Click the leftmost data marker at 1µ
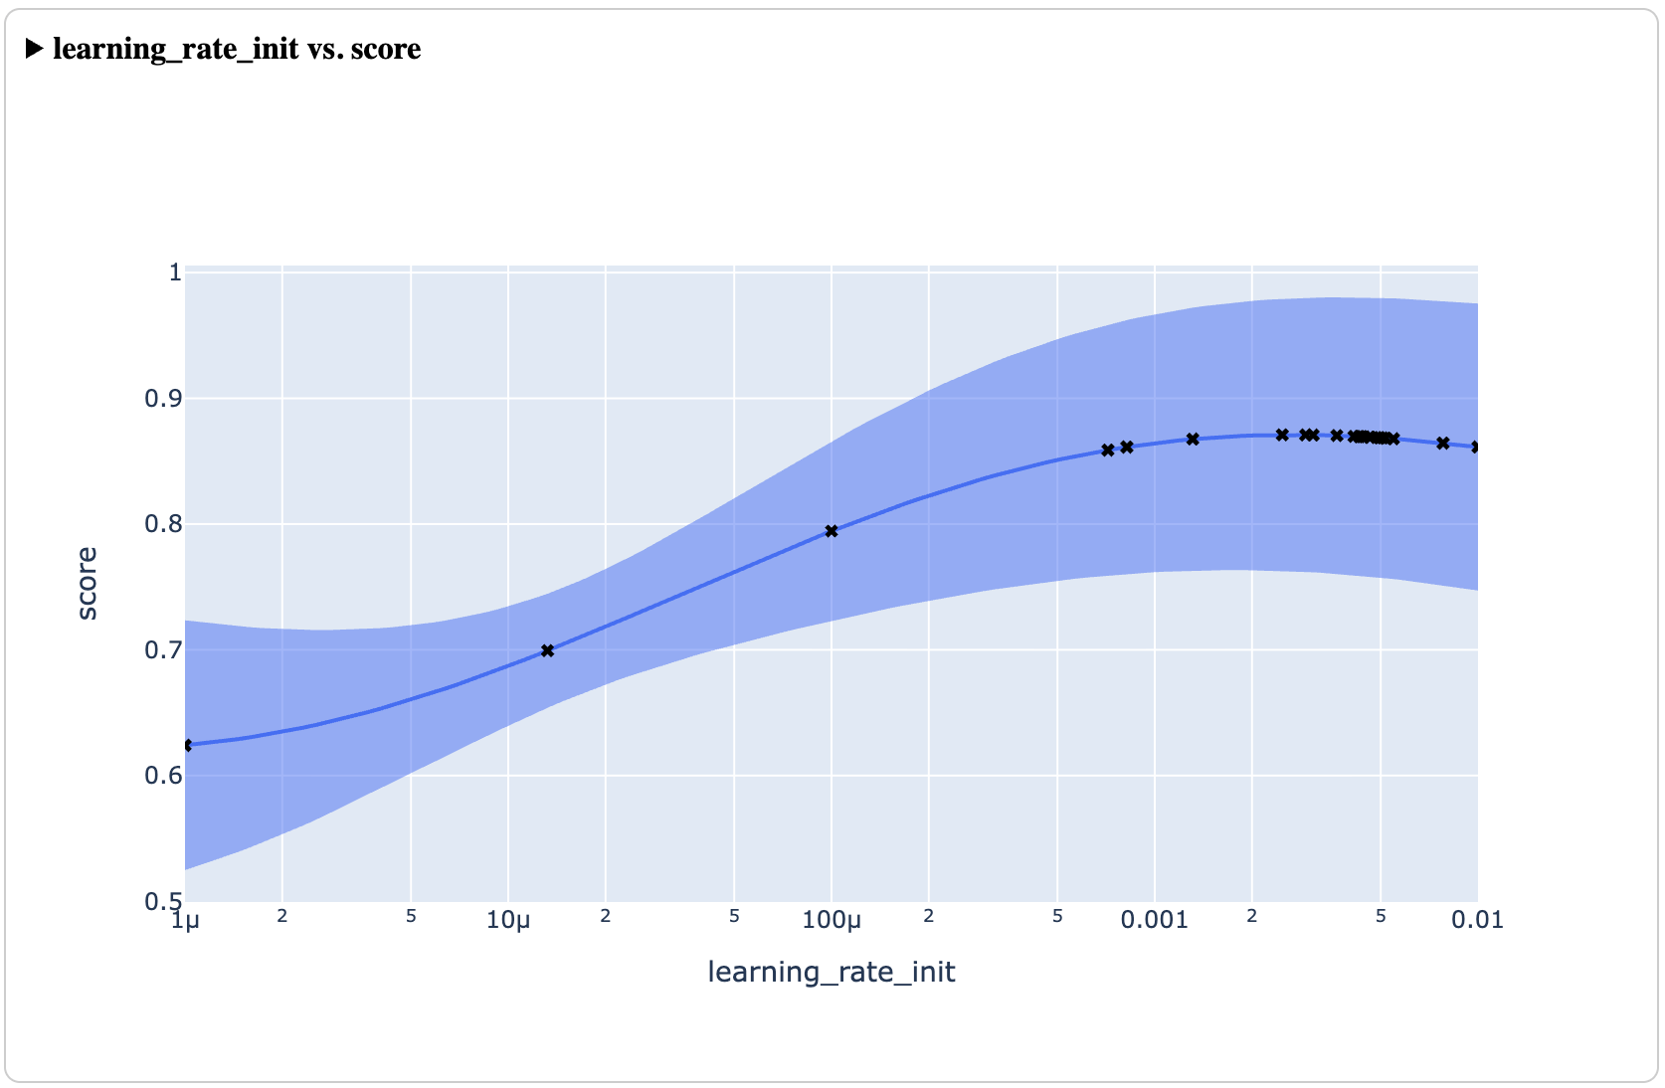Image resolution: width=1665 pixels, height=1088 pixels. coord(187,745)
